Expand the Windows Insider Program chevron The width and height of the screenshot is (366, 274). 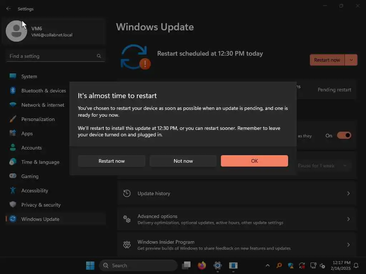click(x=348, y=245)
